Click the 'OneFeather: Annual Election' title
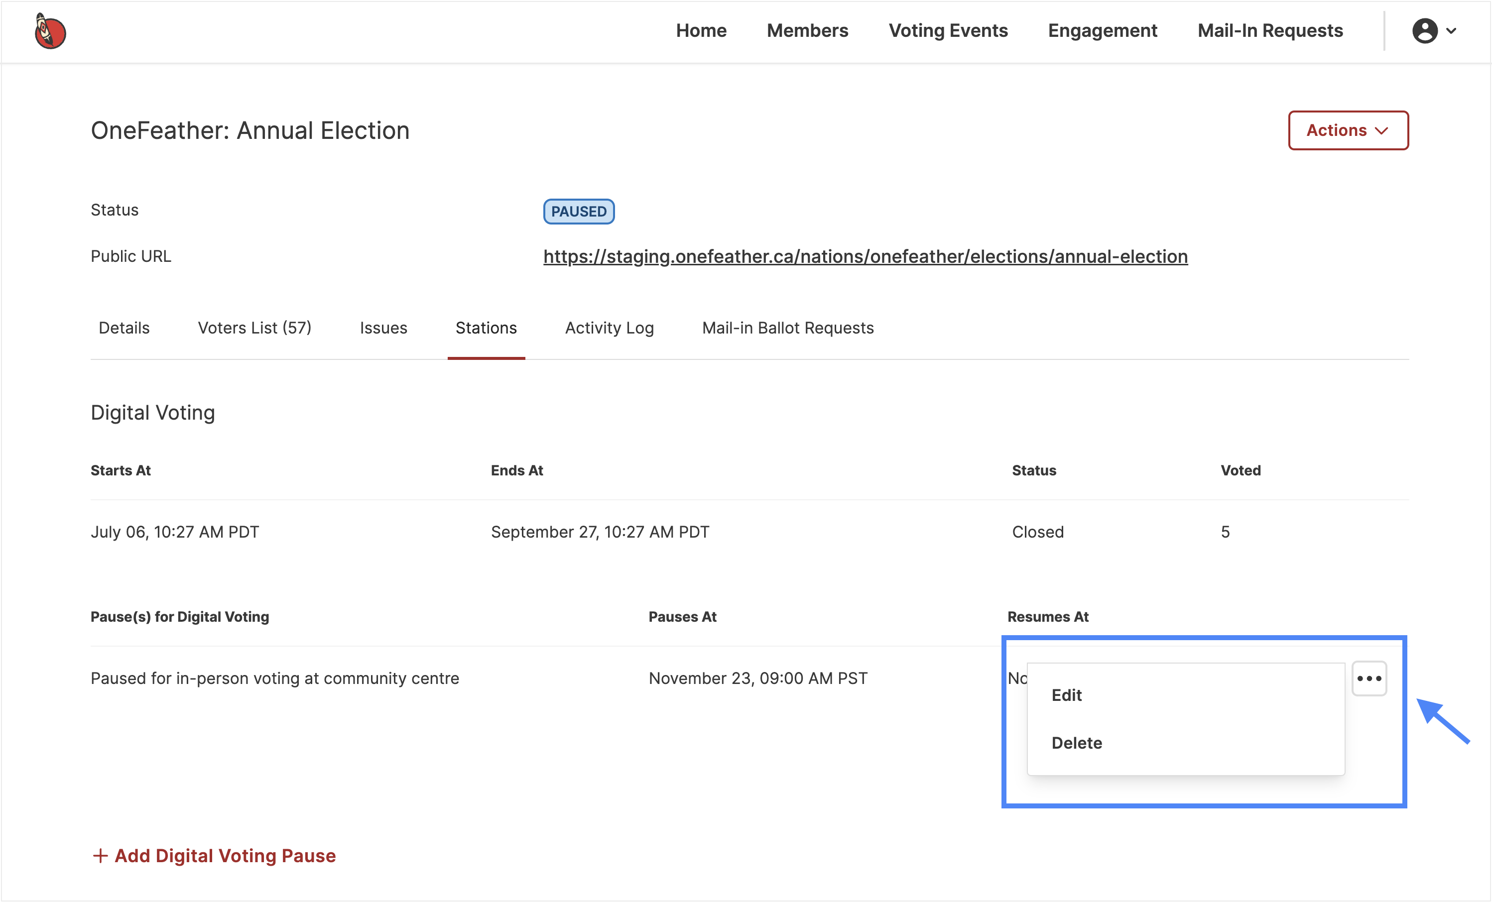 [250, 131]
